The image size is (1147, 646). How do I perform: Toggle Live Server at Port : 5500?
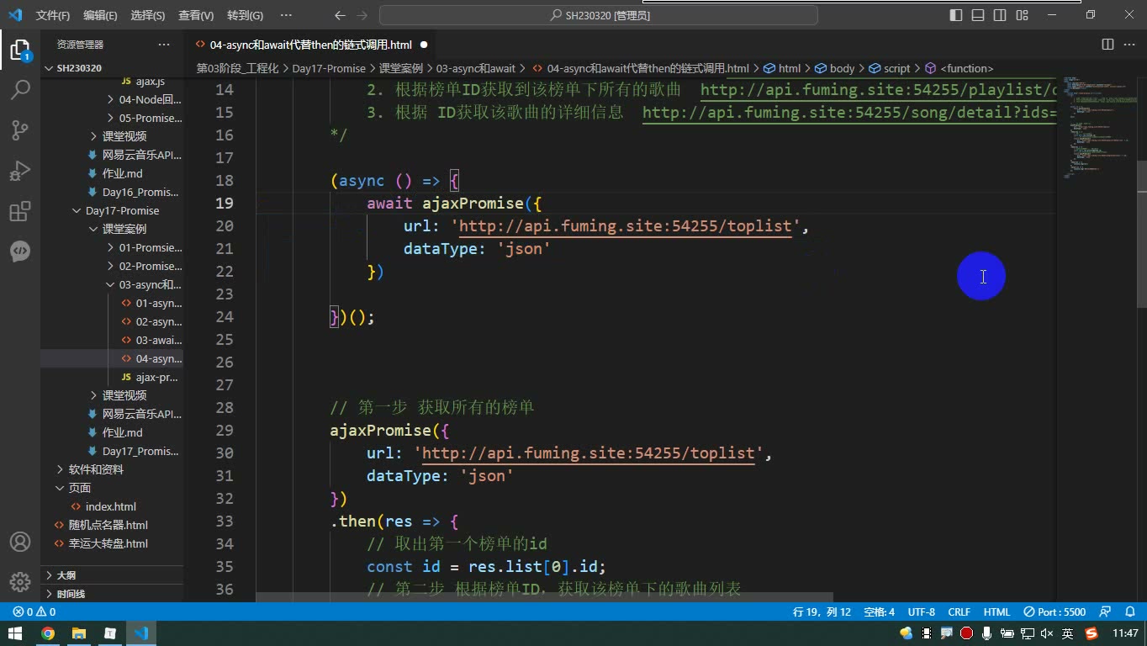click(x=1055, y=612)
